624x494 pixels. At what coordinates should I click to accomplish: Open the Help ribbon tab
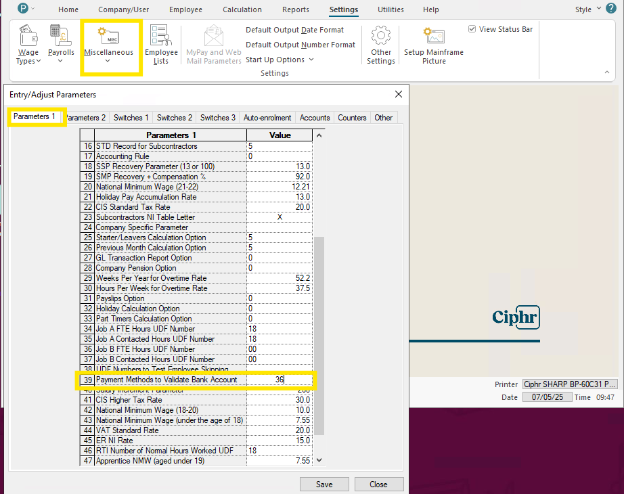[430, 9]
